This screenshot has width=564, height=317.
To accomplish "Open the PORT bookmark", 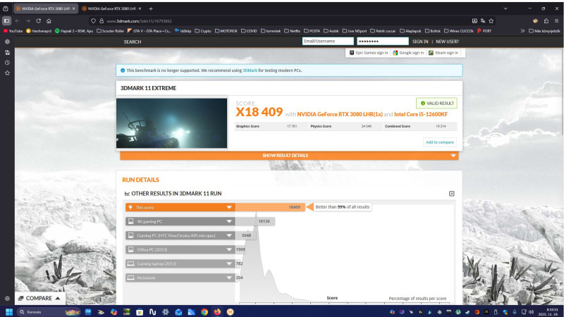I will [x=484, y=31].
